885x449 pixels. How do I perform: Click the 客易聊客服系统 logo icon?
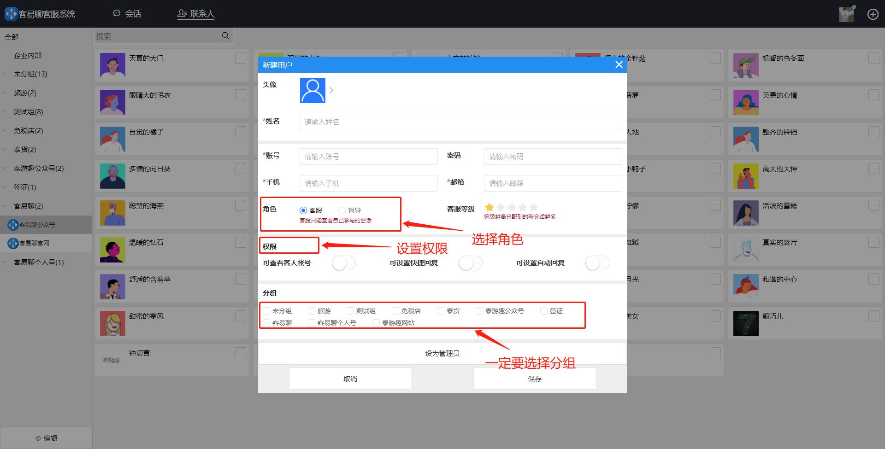tap(11, 13)
